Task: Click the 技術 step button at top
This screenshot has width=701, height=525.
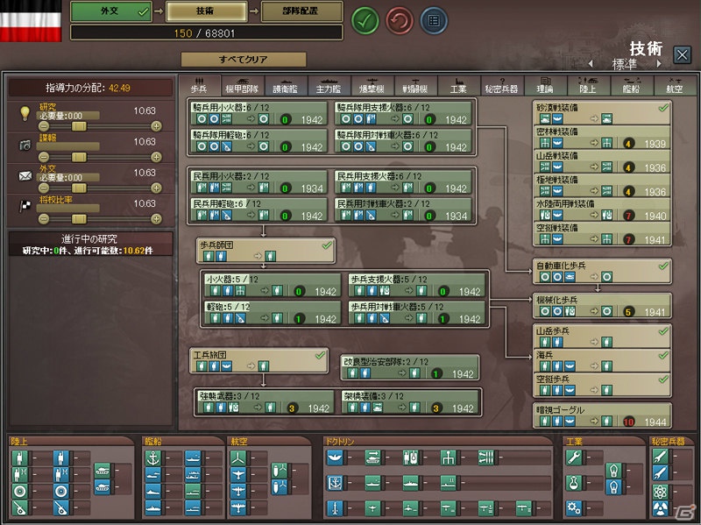Action: click(x=206, y=11)
